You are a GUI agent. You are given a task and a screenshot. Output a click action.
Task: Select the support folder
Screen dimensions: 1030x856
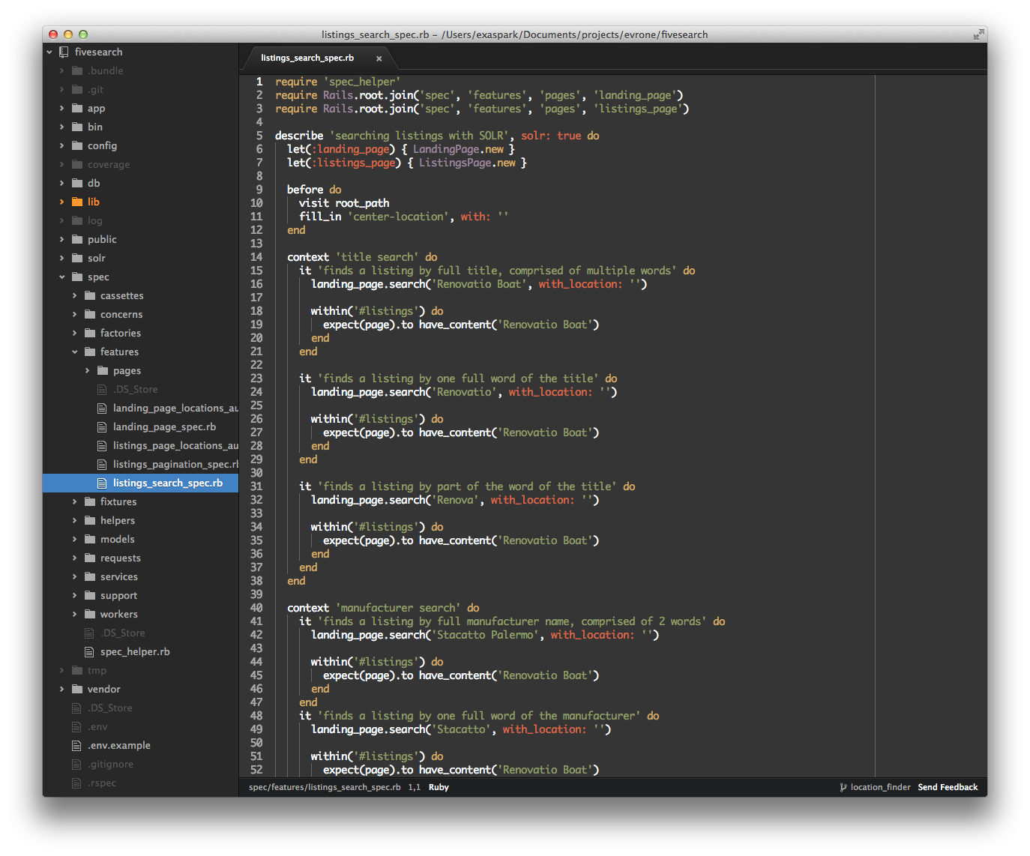(118, 595)
